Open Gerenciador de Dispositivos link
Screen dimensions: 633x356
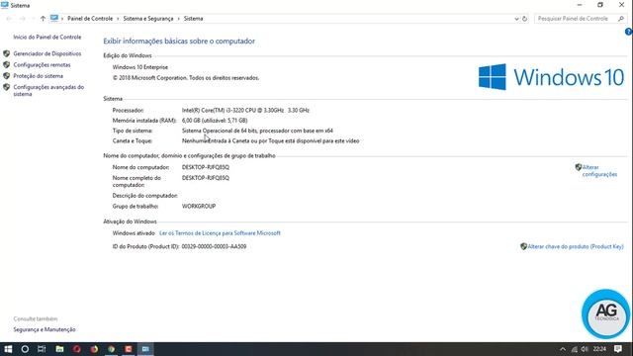tap(47, 53)
